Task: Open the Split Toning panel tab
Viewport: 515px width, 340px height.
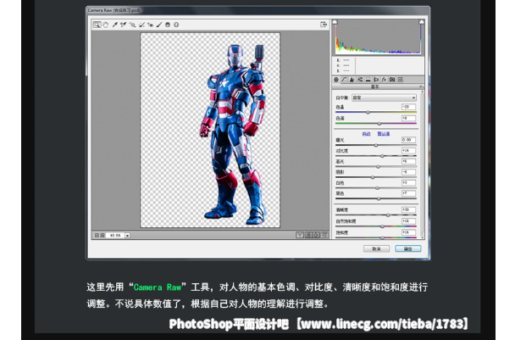Action: (x=368, y=80)
